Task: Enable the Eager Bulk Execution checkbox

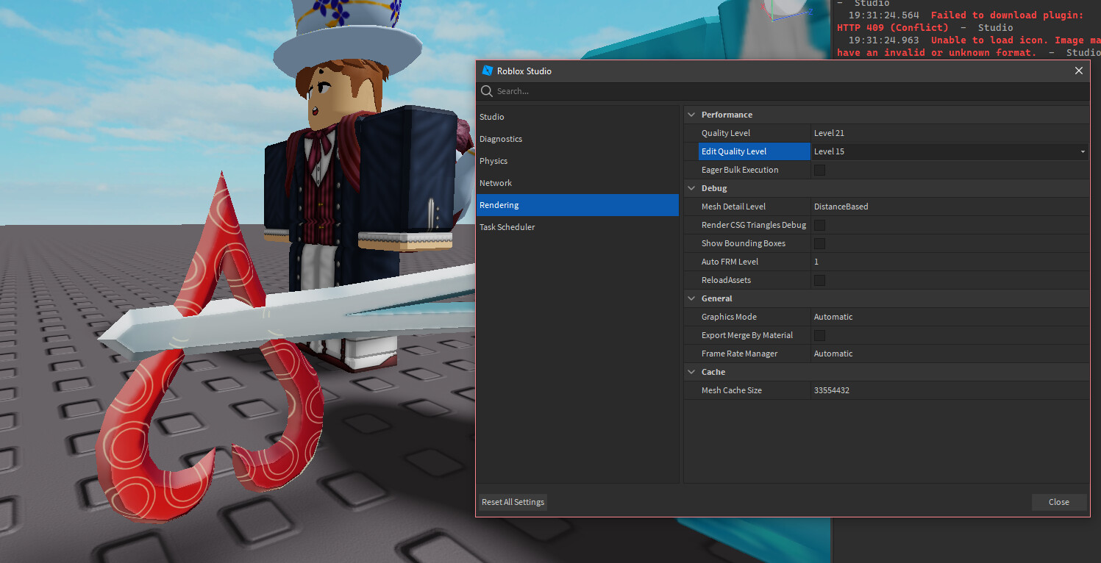Action: coord(819,170)
